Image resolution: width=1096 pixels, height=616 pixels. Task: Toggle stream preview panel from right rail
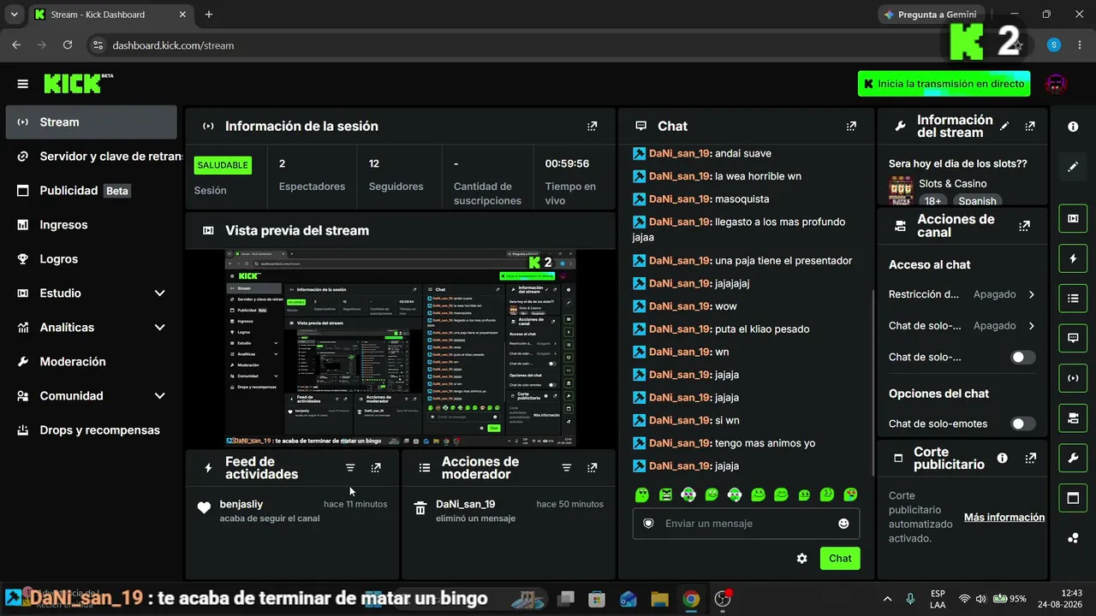click(1073, 218)
